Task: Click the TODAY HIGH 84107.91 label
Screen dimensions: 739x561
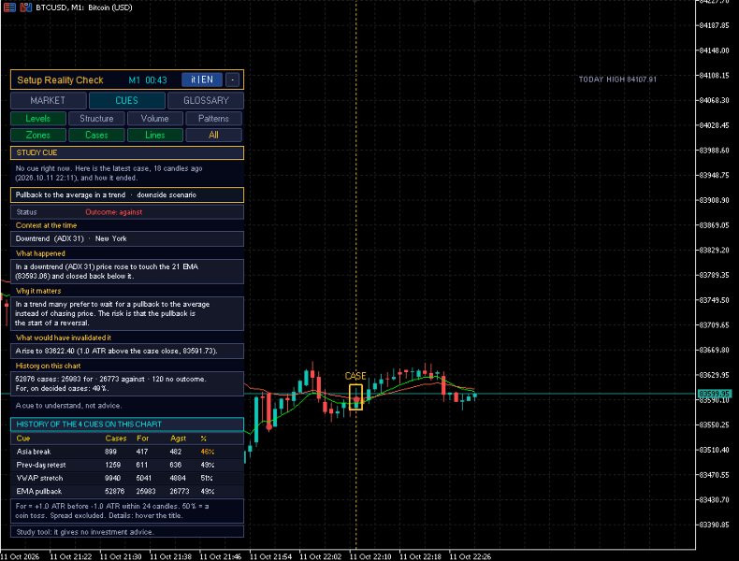Action: coord(617,79)
